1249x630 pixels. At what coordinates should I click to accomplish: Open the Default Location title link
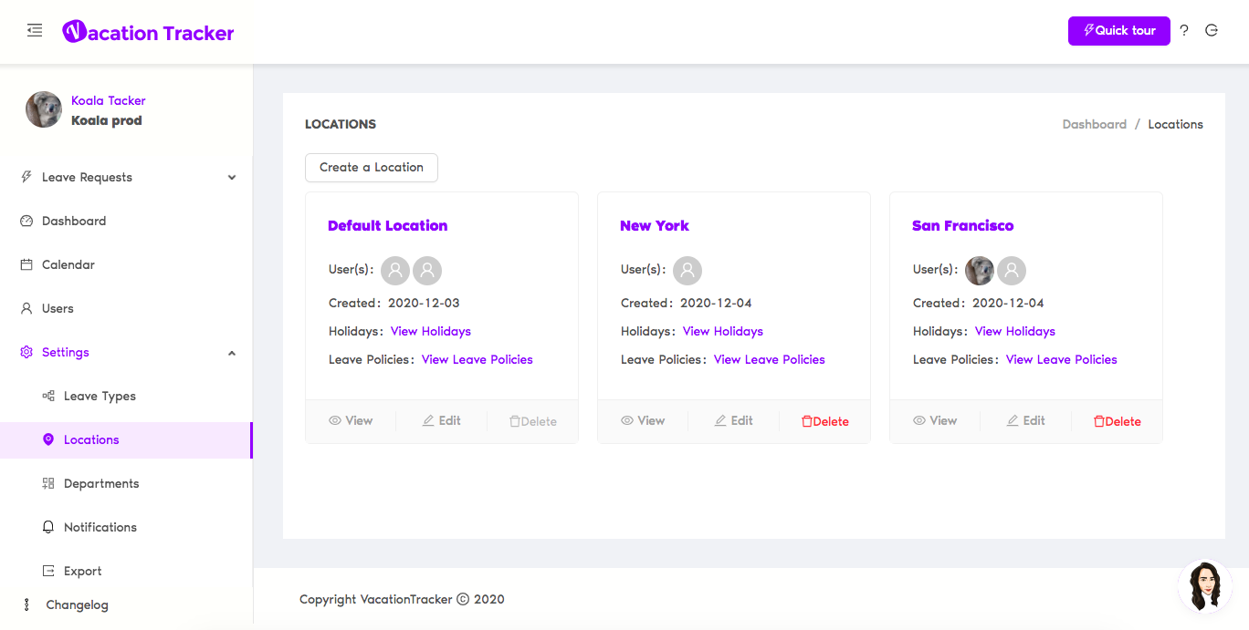pyautogui.click(x=388, y=225)
